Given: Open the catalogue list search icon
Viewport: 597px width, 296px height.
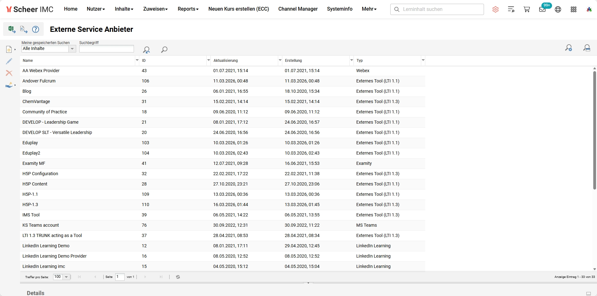Looking at the screenshot, I should (x=511, y=9).
